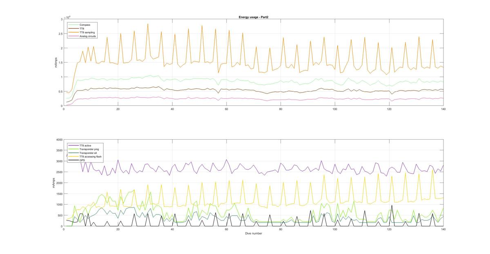Click the black line sample beside 'GPS'
Screen dimensions: 490x254
[x=73, y=160]
